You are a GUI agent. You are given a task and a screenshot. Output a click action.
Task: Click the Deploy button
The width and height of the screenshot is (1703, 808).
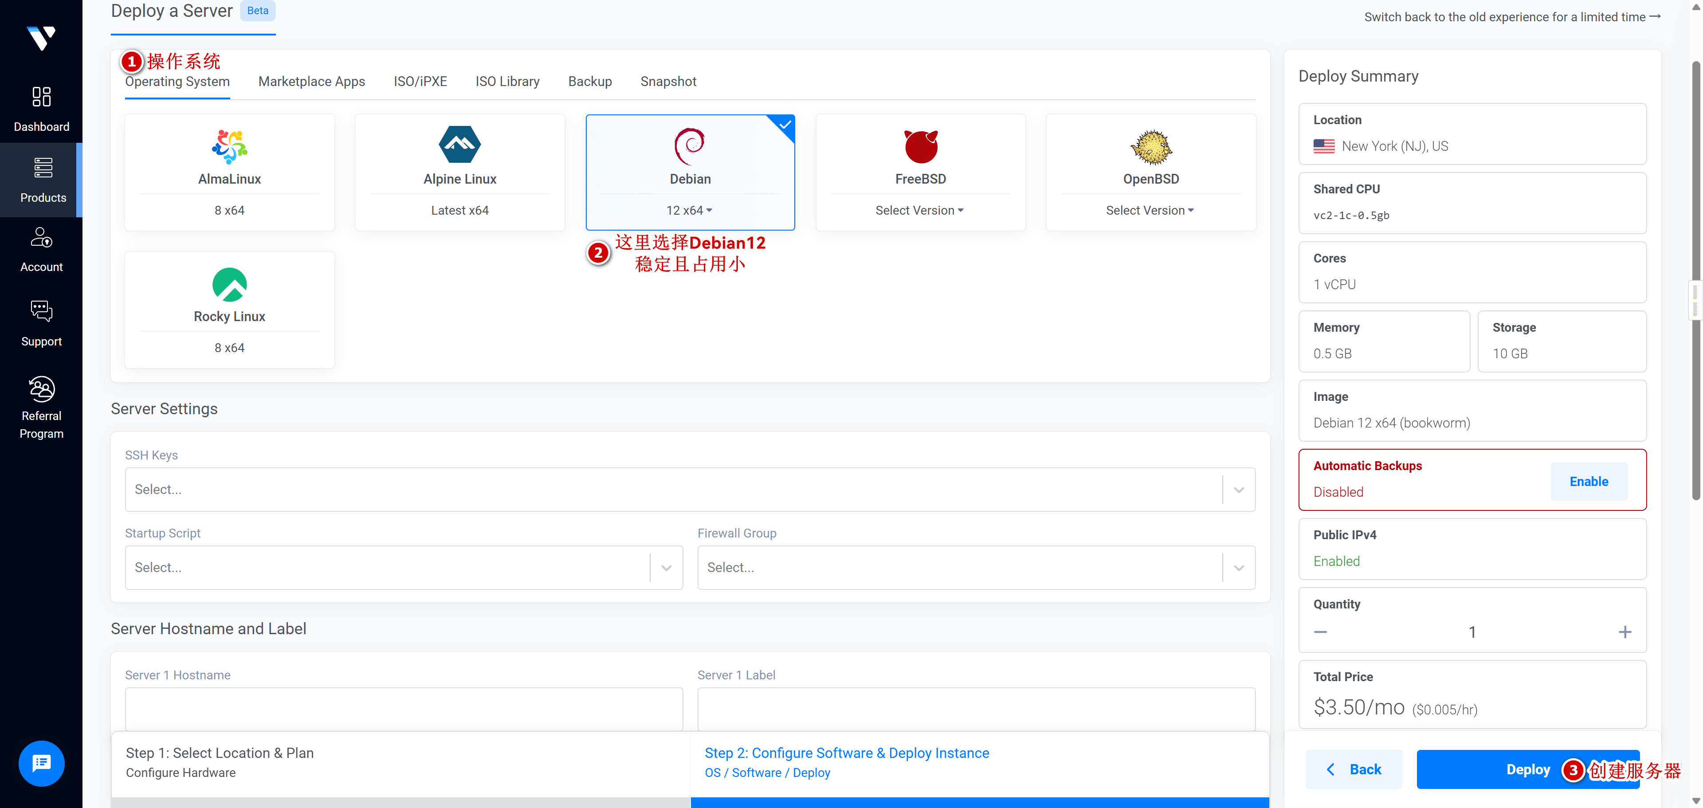tap(1527, 769)
